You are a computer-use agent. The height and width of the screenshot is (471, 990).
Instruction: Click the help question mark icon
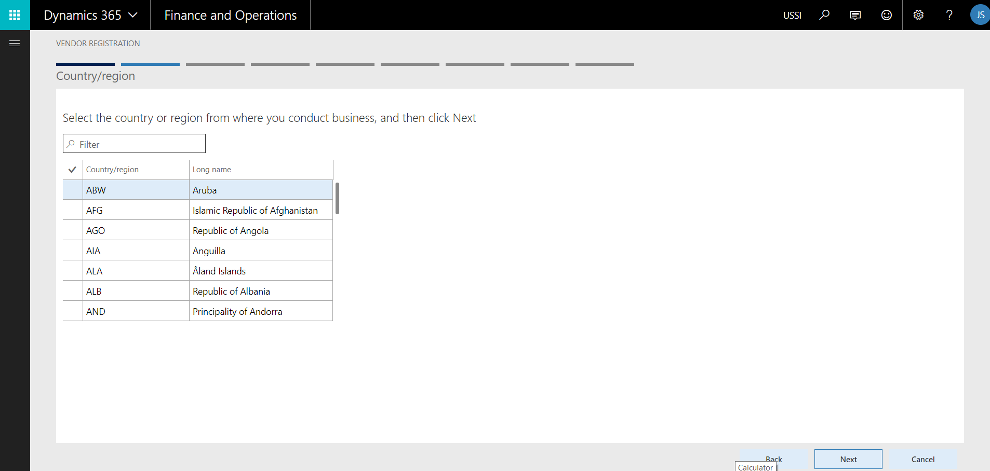tap(949, 15)
